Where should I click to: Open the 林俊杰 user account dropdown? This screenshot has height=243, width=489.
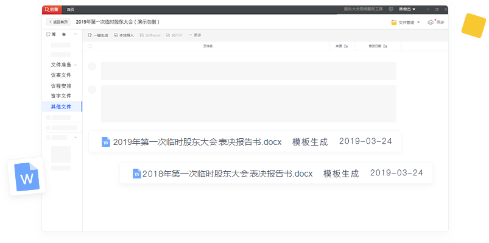pyautogui.click(x=407, y=9)
